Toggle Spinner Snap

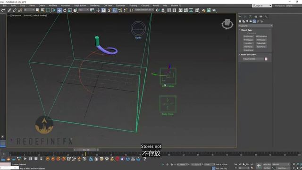[x=126, y=10]
